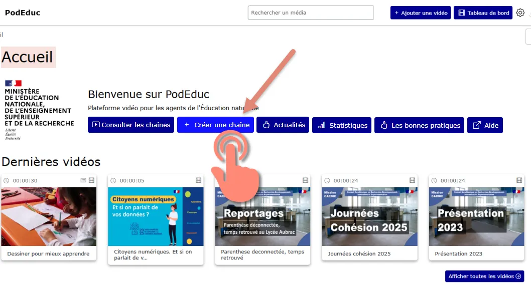531x298 pixels.
Task: Click Citoyens numériques. Et si on title
Action: (153, 255)
